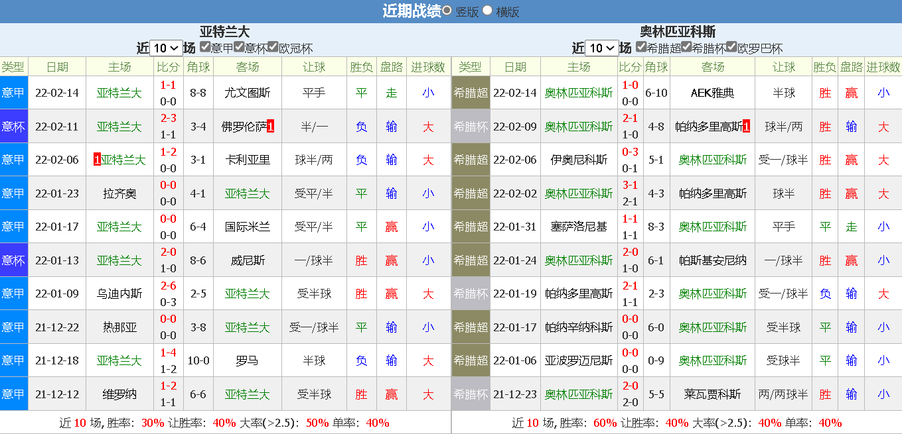
Task: Click 莱瓦贾科斯 team name
Action: pyautogui.click(x=713, y=394)
